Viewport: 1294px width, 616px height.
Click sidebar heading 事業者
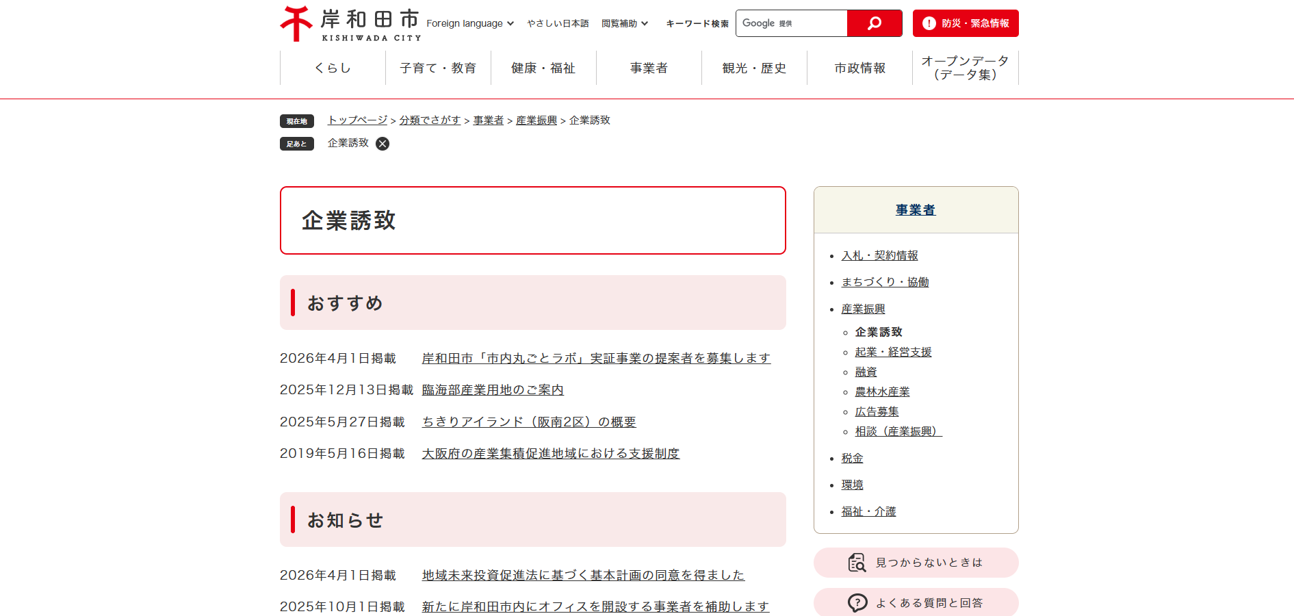point(916,210)
